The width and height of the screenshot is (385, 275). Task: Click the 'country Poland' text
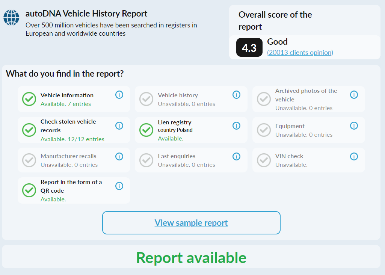tap(175, 130)
